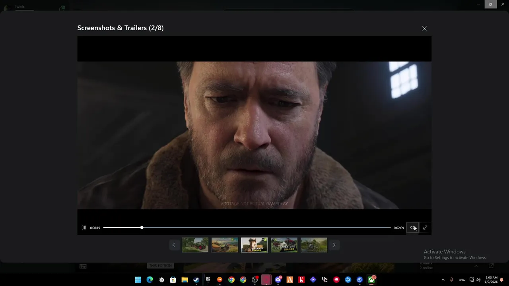Screen dimensions: 509x286
Task: Seek using the video progress bar handle
Action: [x=142, y=228]
